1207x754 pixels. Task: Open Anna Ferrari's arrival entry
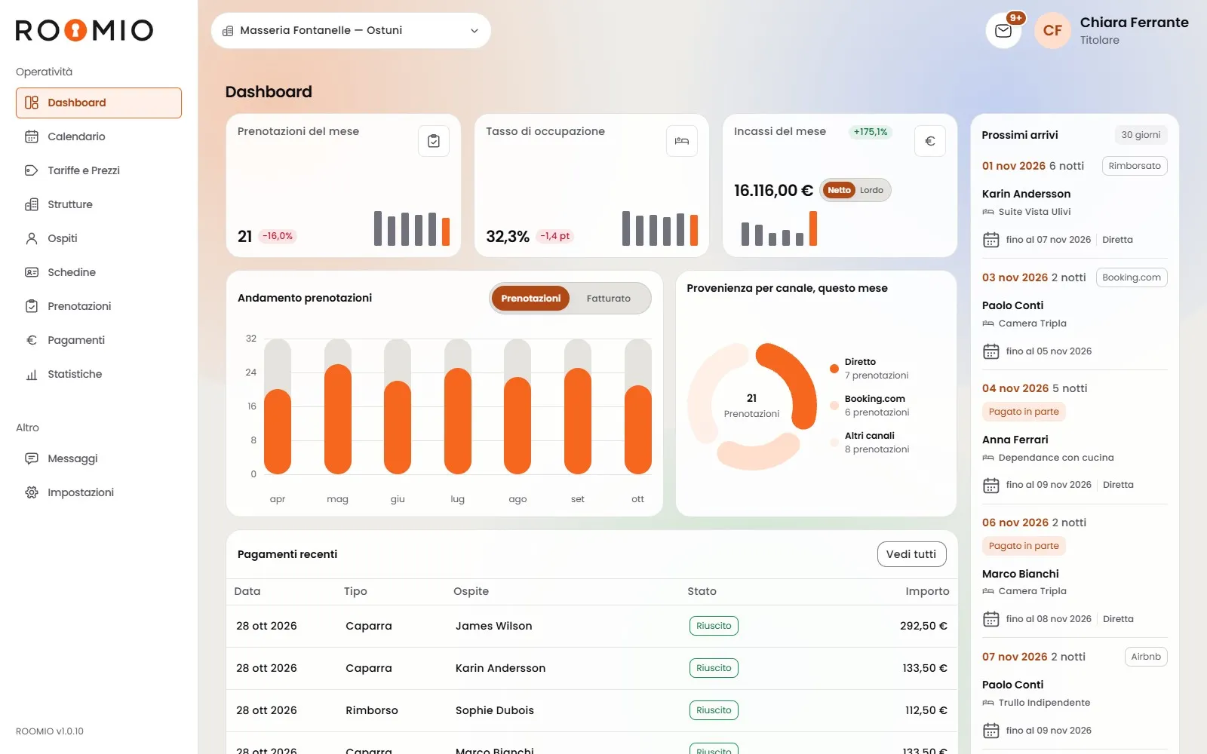(1074, 437)
